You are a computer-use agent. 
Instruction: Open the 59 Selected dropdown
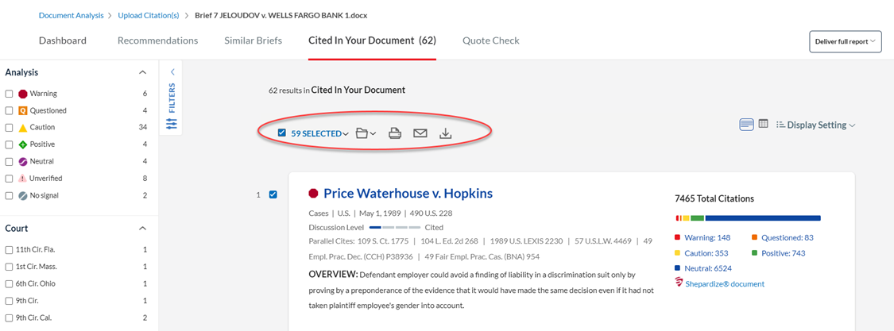tap(320, 134)
